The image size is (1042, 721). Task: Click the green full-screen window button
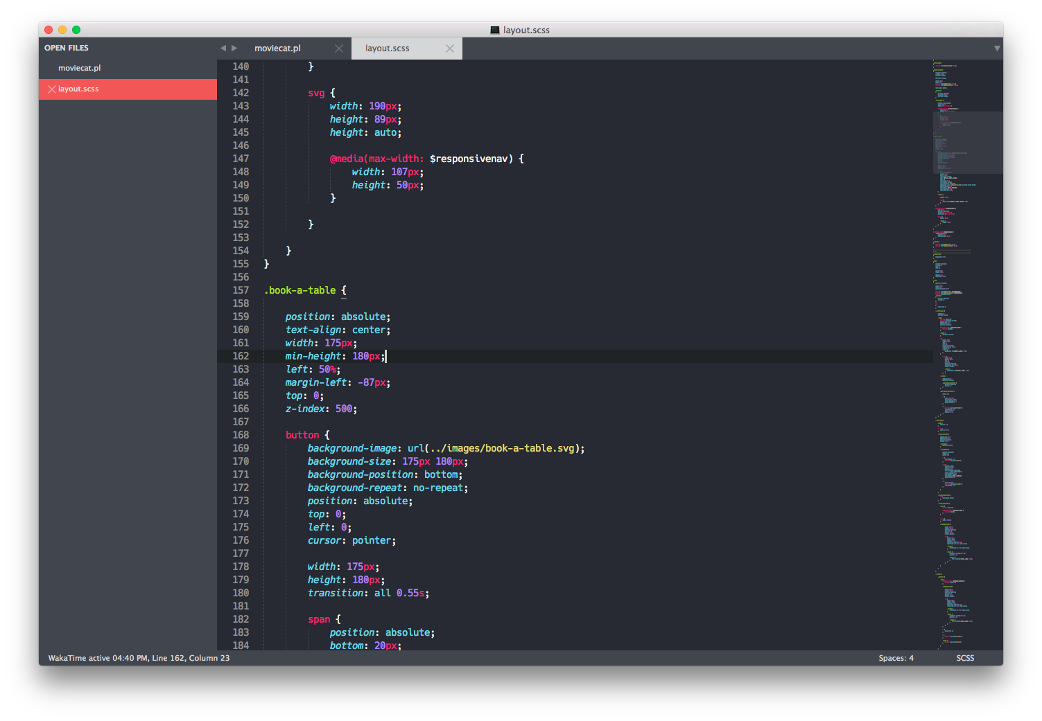[x=76, y=30]
